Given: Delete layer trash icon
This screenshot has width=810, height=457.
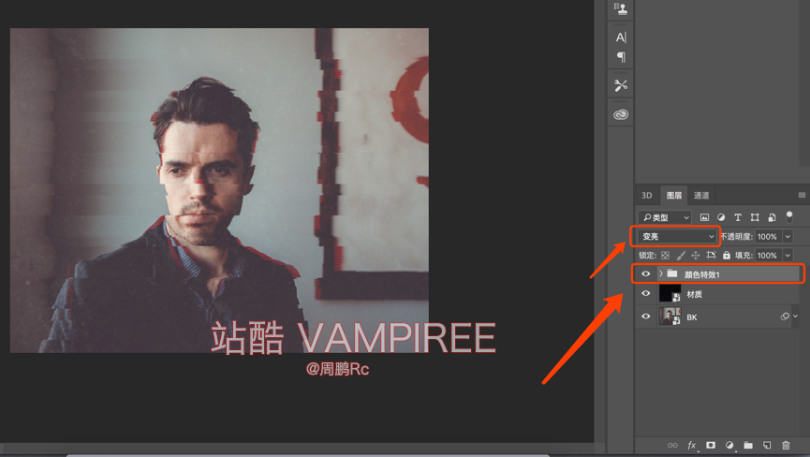Looking at the screenshot, I should [786, 445].
